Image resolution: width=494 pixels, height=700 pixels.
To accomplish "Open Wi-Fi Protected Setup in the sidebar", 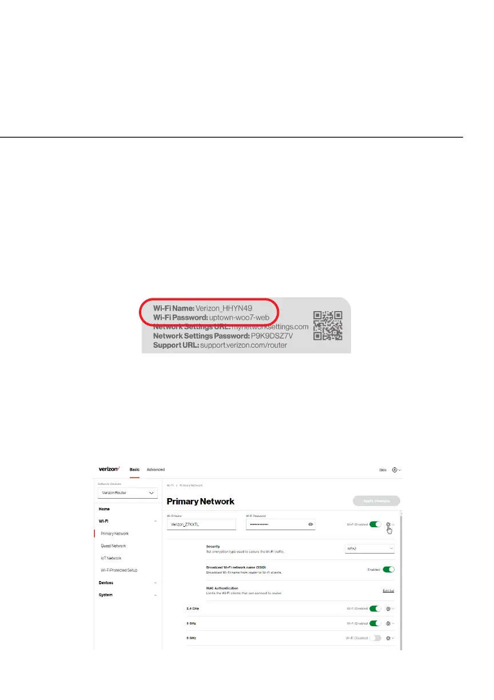I will click(119, 570).
